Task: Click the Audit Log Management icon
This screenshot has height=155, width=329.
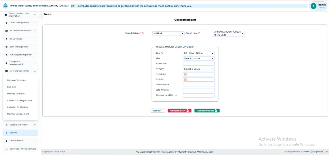Action: click(x=6, y=55)
